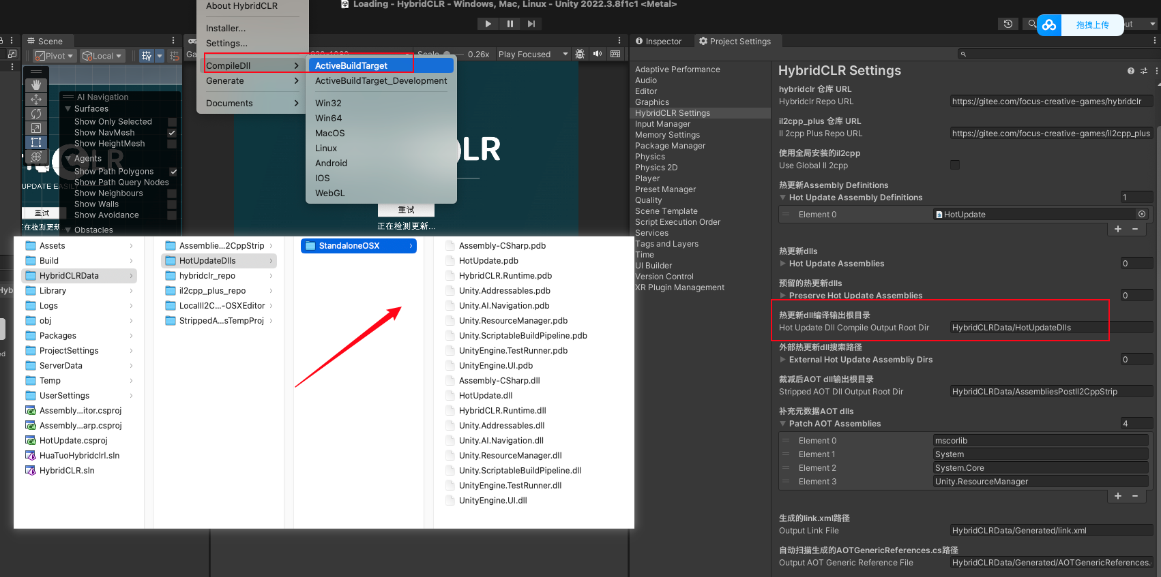This screenshot has height=577, width=1161.
Task: Select the Move tool in Scene toolbar
Action: click(x=36, y=99)
